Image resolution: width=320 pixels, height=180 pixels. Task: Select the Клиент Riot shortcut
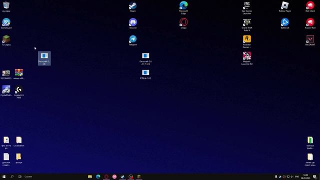(310, 23)
